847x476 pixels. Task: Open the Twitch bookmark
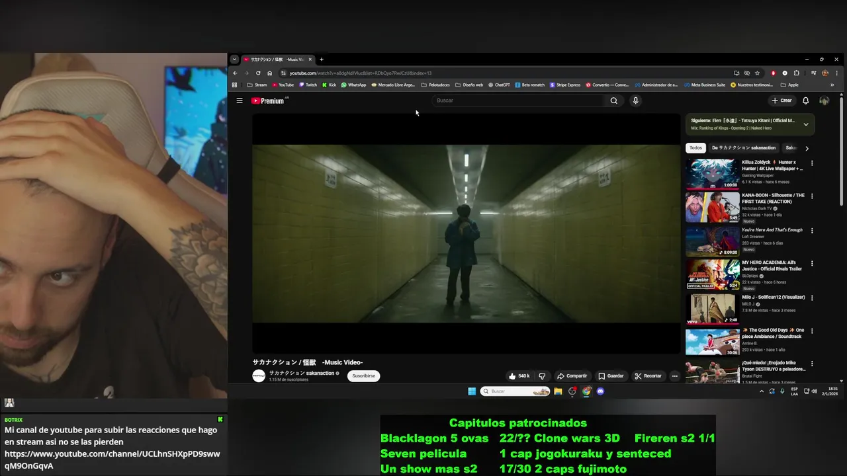[308, 85]
